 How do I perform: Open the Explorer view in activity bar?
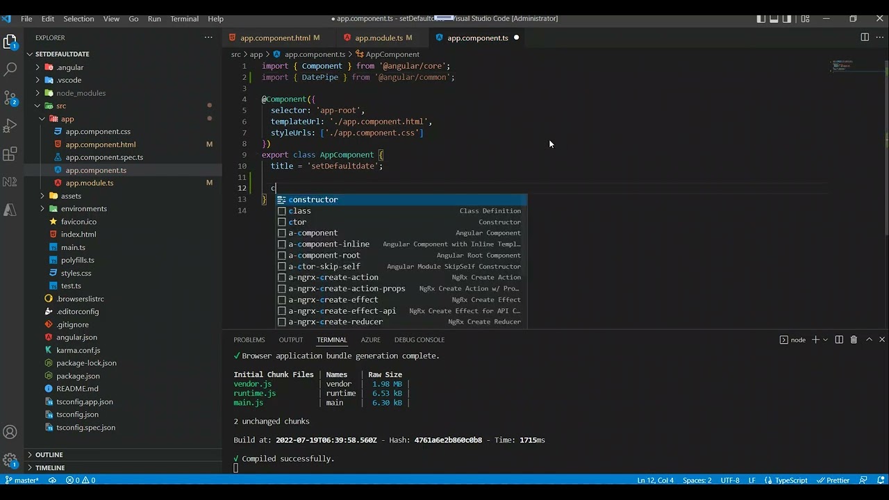point(10,42)
